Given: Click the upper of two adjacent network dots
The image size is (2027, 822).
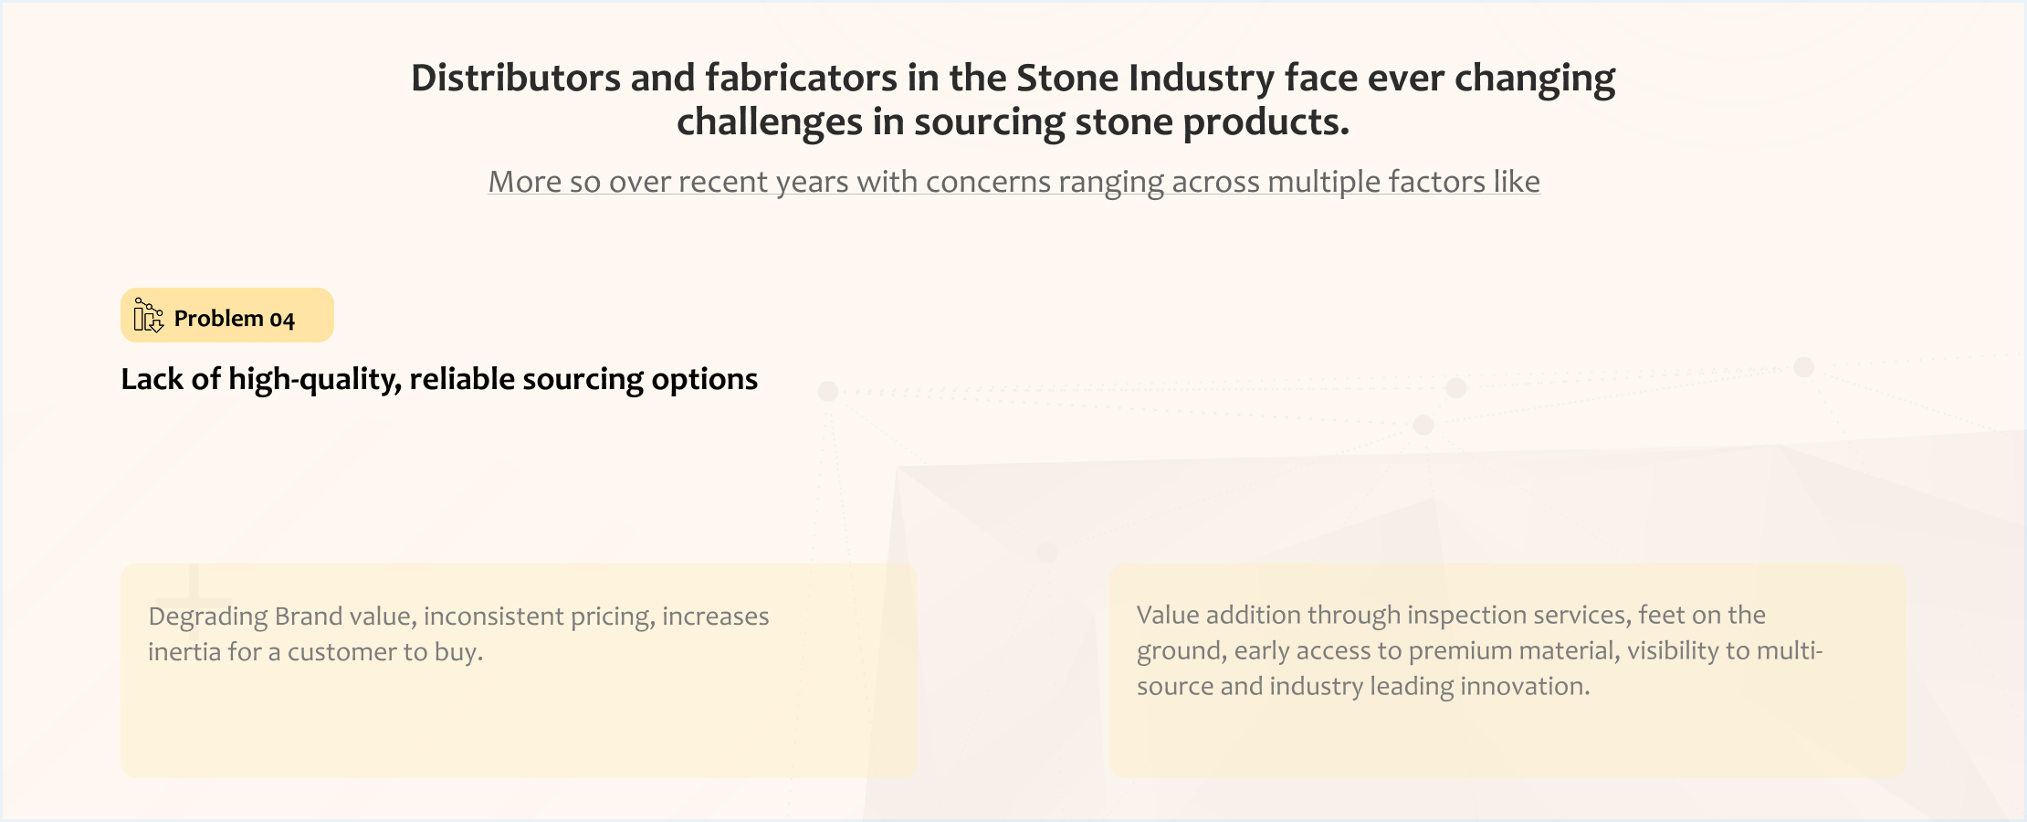Looking at the screenshot, I should [x=1456, y=388].
